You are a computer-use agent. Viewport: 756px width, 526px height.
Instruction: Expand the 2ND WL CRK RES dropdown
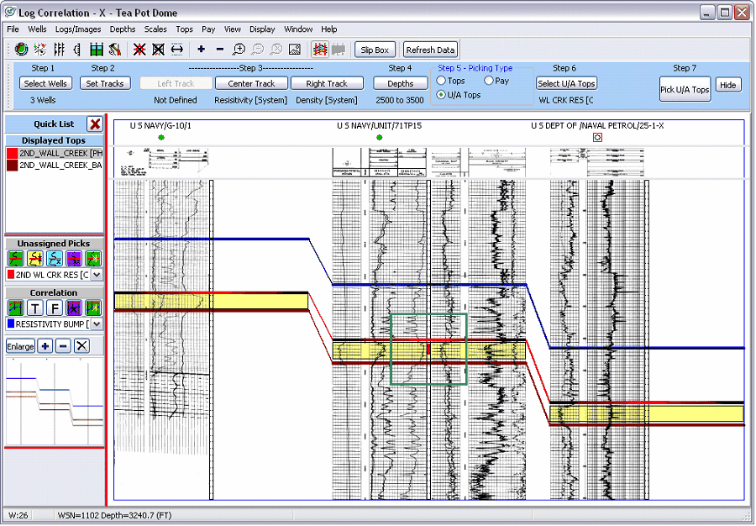tap(97, 275)
